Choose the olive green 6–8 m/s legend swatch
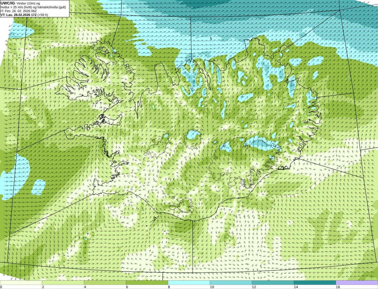378x289 pixels. pos(147,282)
